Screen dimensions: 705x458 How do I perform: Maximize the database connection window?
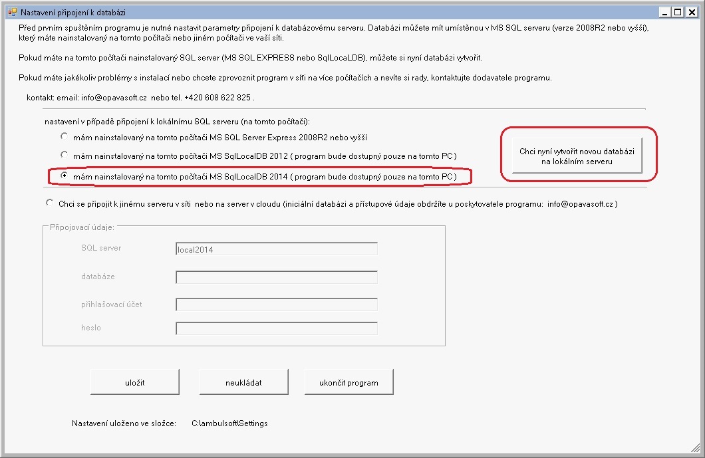tap(678, 12)
